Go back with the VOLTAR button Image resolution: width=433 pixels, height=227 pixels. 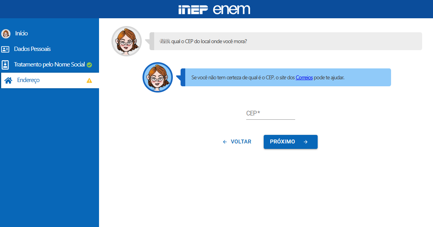[237, 142]
